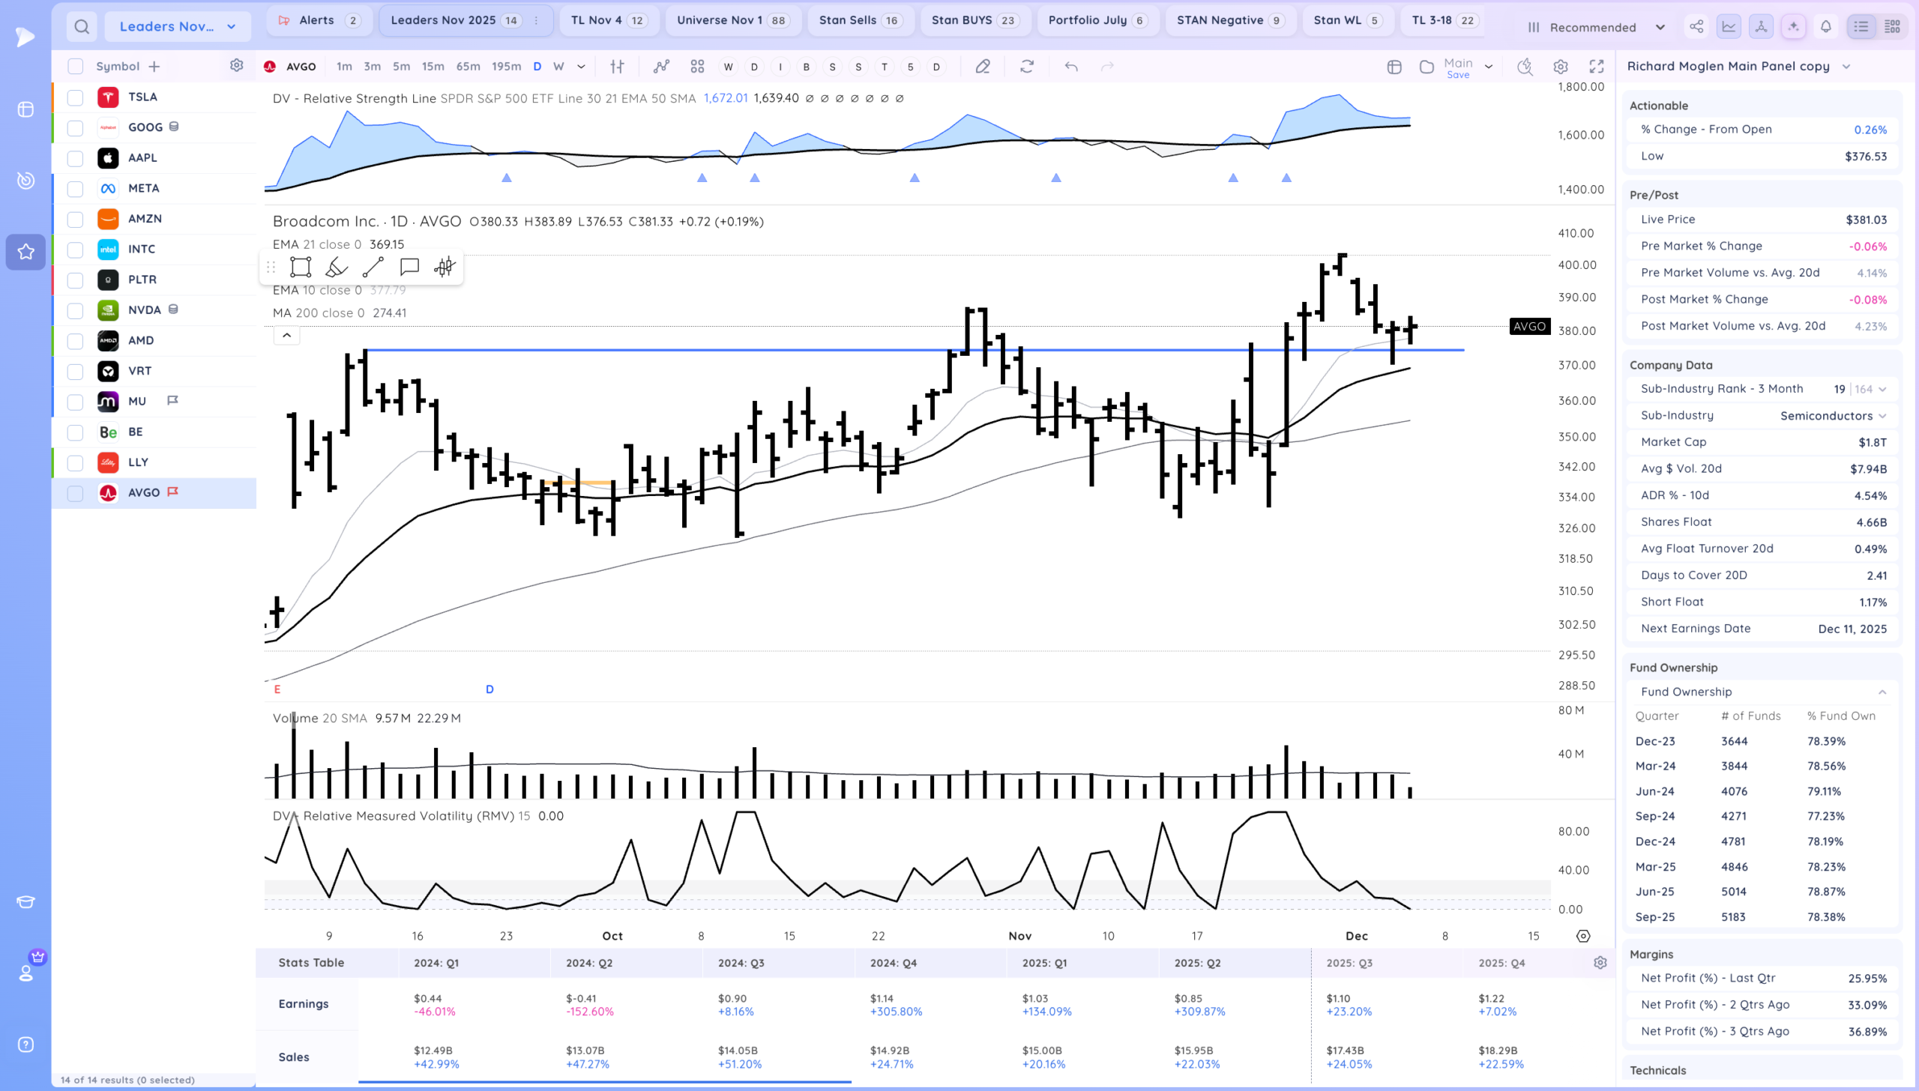Select the trend line drawing tool

[373, 268]
